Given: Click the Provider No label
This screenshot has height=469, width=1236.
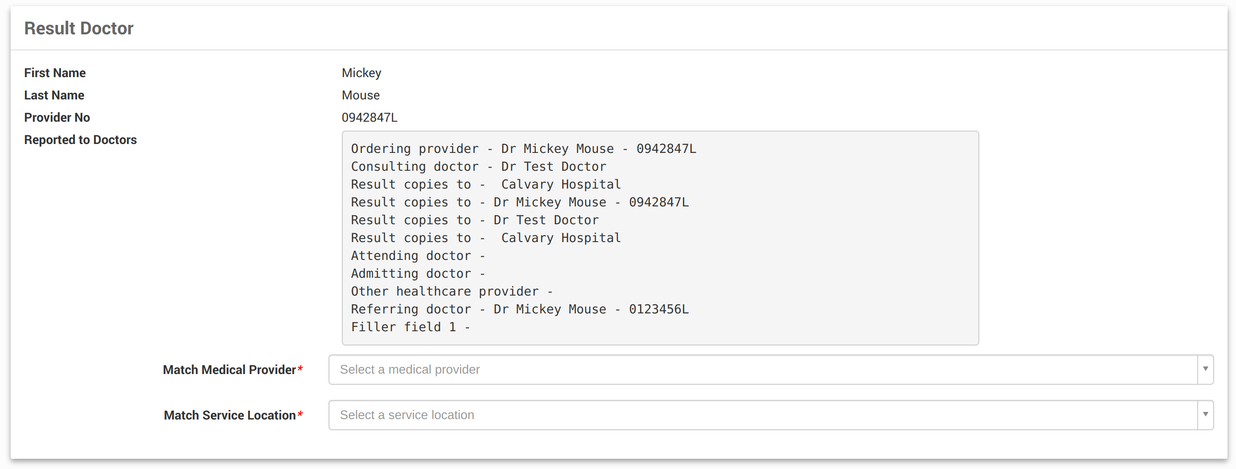Looking at the screenshot, I should [57, 118].
